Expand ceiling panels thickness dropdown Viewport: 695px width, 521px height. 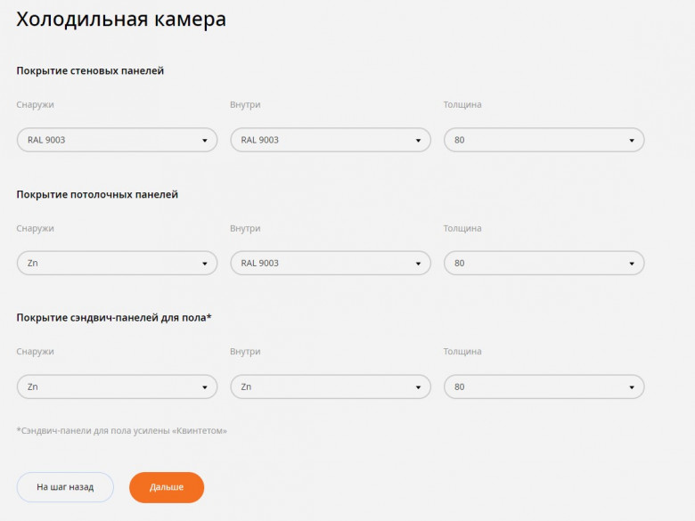[x=544, y=264]
